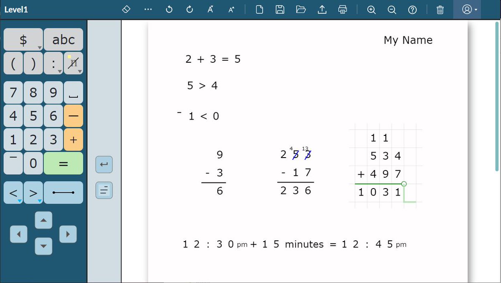The image size is (501, 283).
Task: Decrease font size with smaller A icon
Action: pos(210,9)
